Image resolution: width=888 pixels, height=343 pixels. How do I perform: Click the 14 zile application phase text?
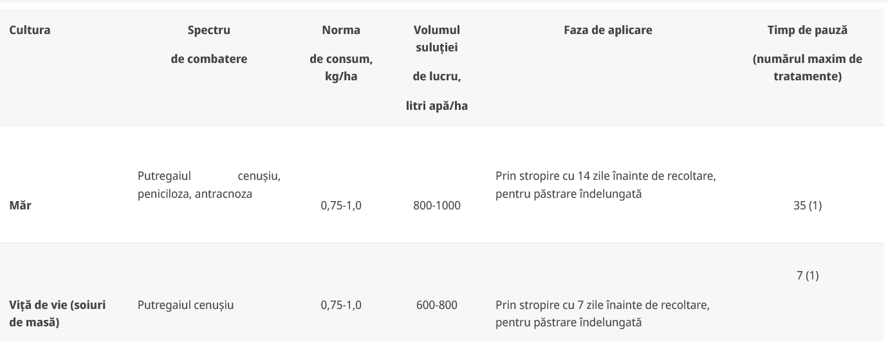pyautogui.click(x=606, y=184)
